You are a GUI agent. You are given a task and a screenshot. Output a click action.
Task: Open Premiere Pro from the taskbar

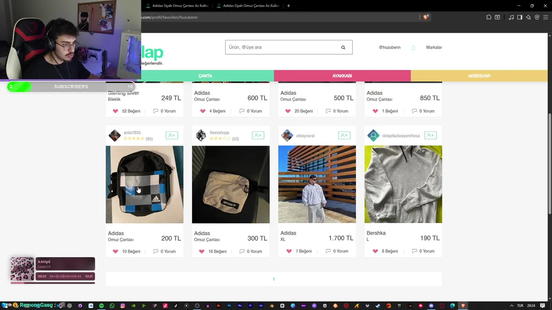pyautogui.click(x=251, y=306)
